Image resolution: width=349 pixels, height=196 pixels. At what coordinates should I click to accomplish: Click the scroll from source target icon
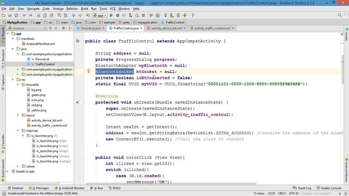pos(51,28)
